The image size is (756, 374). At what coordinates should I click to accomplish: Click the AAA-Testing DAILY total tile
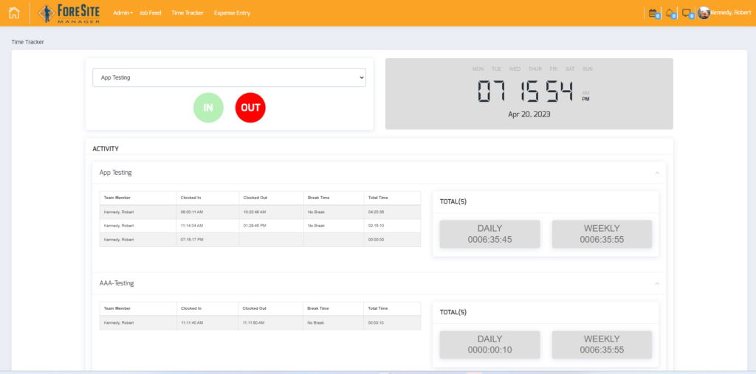click(x=490, y=344)
